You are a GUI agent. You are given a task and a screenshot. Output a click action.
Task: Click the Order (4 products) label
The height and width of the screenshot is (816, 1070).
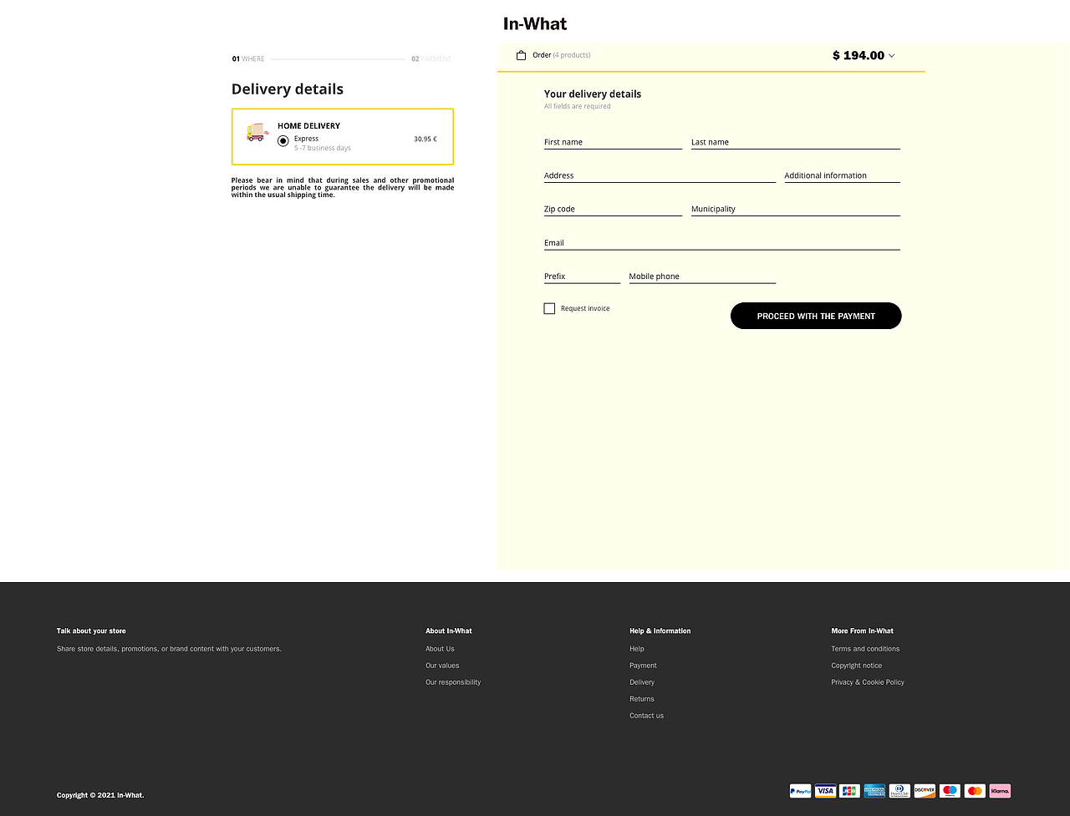coord(562,55)
